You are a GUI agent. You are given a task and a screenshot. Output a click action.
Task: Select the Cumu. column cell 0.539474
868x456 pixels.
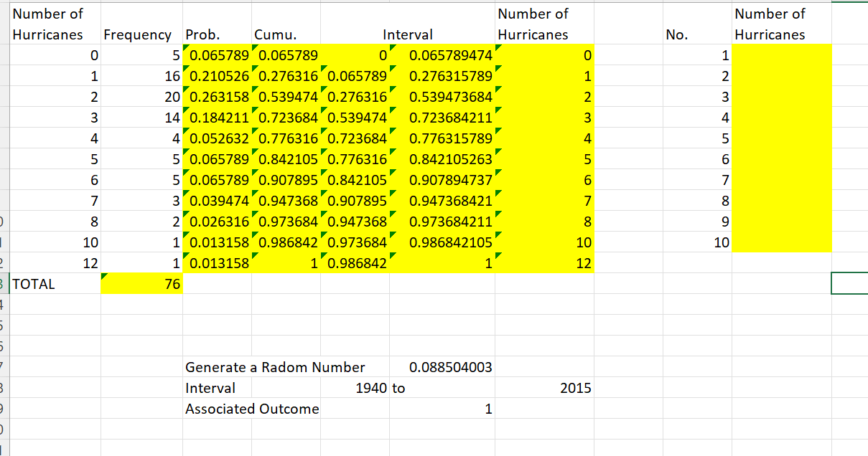(287, 97)
